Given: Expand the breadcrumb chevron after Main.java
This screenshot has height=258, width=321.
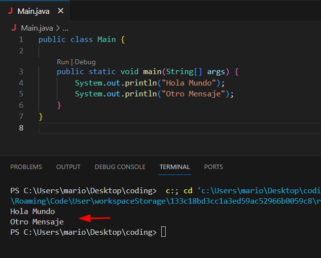Looking at the screenshot, I should (58, 28).
